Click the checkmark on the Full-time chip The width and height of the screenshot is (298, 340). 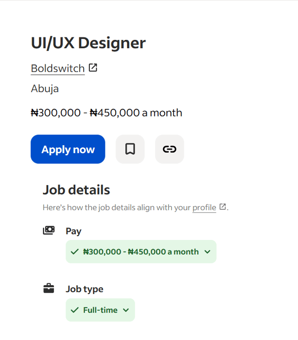[74, 310]
